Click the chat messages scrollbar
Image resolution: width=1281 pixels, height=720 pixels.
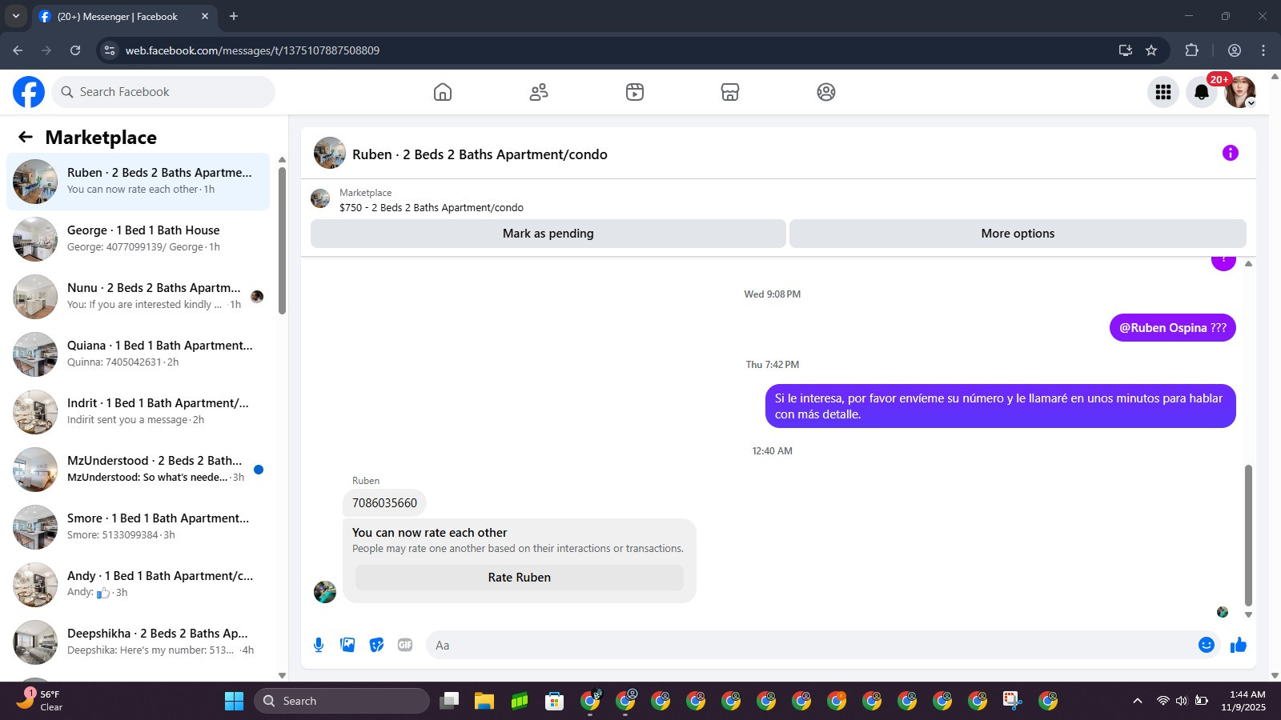(1247, 536)
